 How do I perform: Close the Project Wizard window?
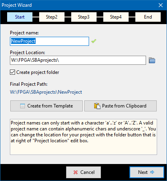click(x=161, y=5)
